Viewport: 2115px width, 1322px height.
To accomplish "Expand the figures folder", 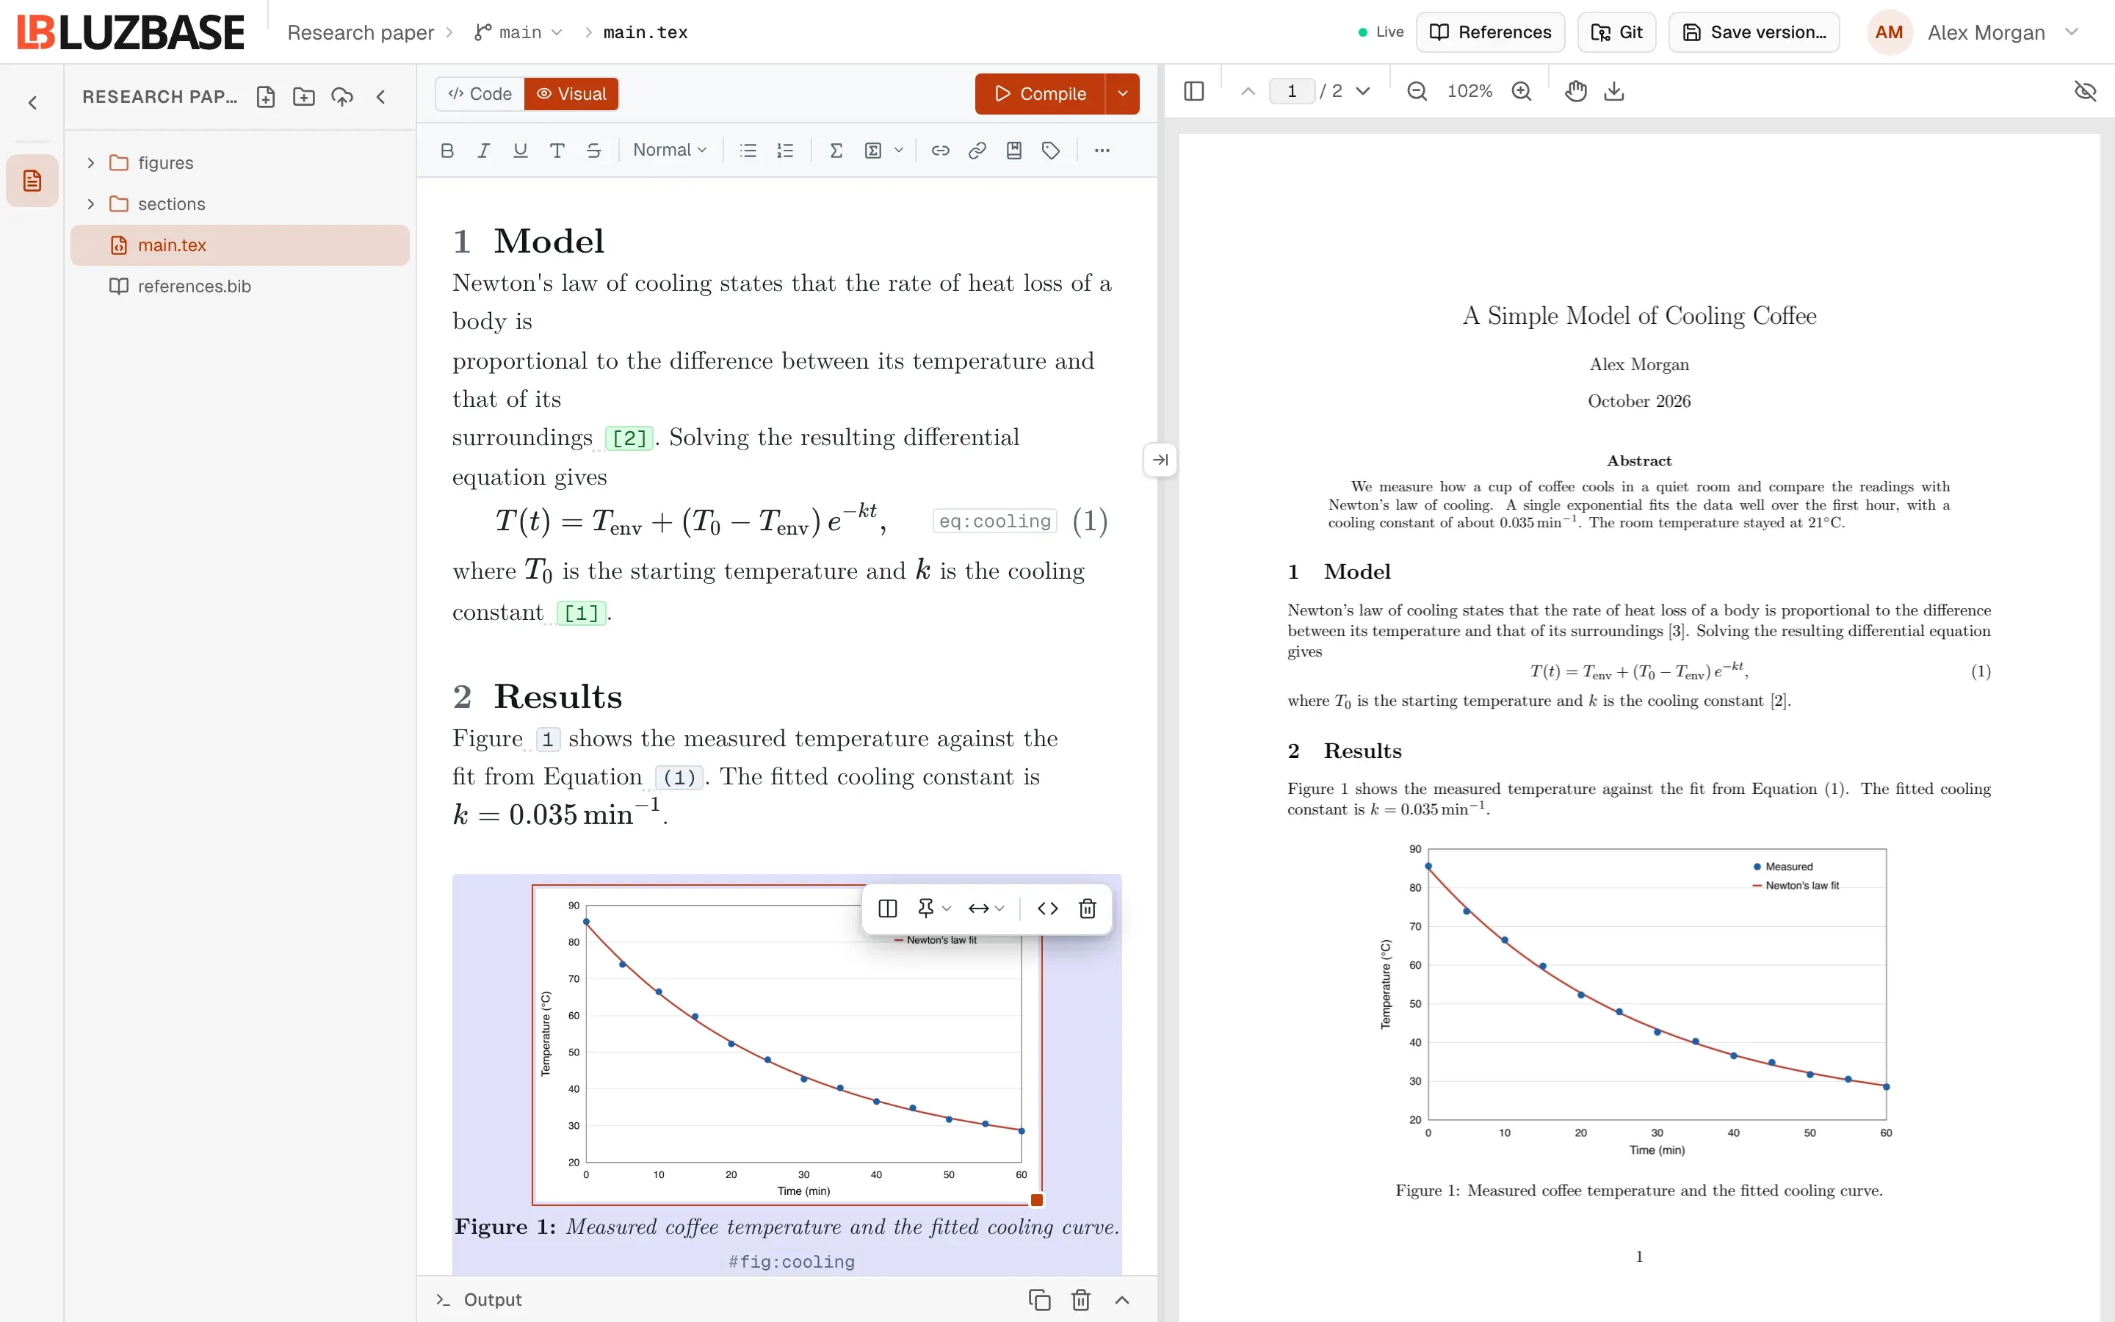I will pos(91,162).
